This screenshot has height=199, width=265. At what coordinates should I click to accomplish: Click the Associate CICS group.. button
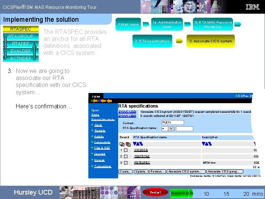pyautogui.click(x=225, y=172)
